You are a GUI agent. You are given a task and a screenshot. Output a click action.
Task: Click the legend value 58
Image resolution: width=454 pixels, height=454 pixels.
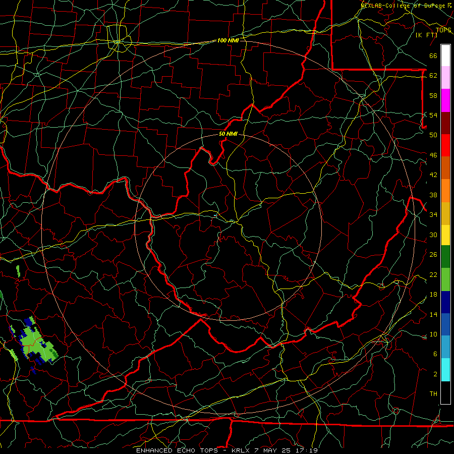point(433,95)
